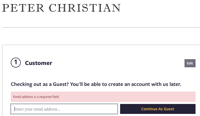This screenshot has height=116, width=200.
Task: Place cursor in the email text box
Action: 64,109
